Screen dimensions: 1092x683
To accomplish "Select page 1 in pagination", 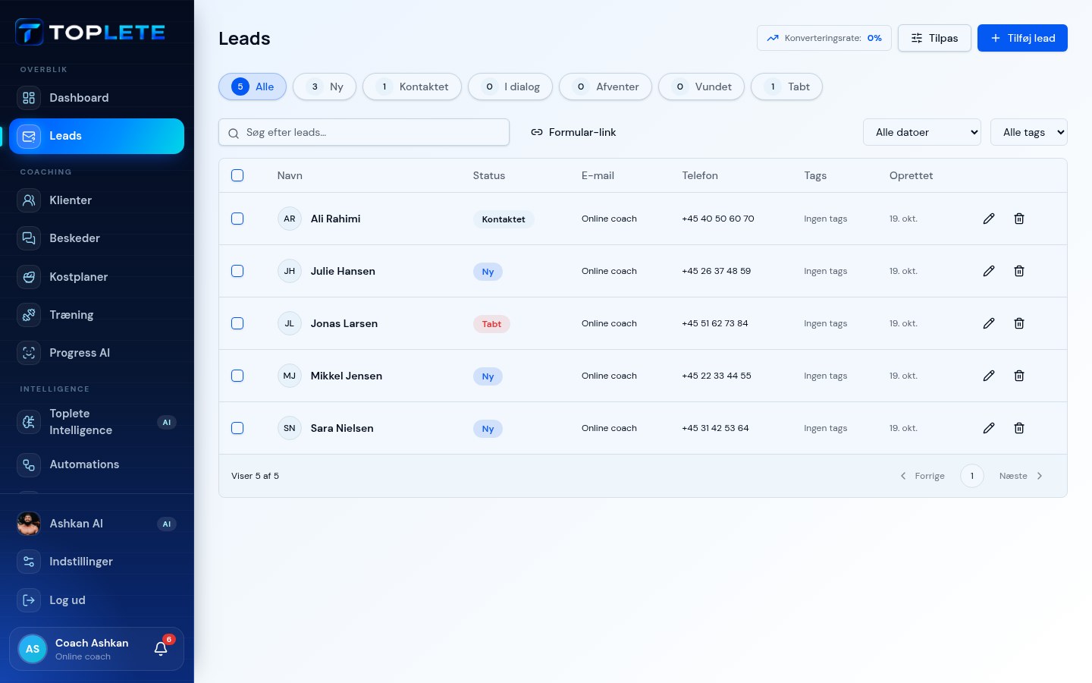I will coord(972,476).
